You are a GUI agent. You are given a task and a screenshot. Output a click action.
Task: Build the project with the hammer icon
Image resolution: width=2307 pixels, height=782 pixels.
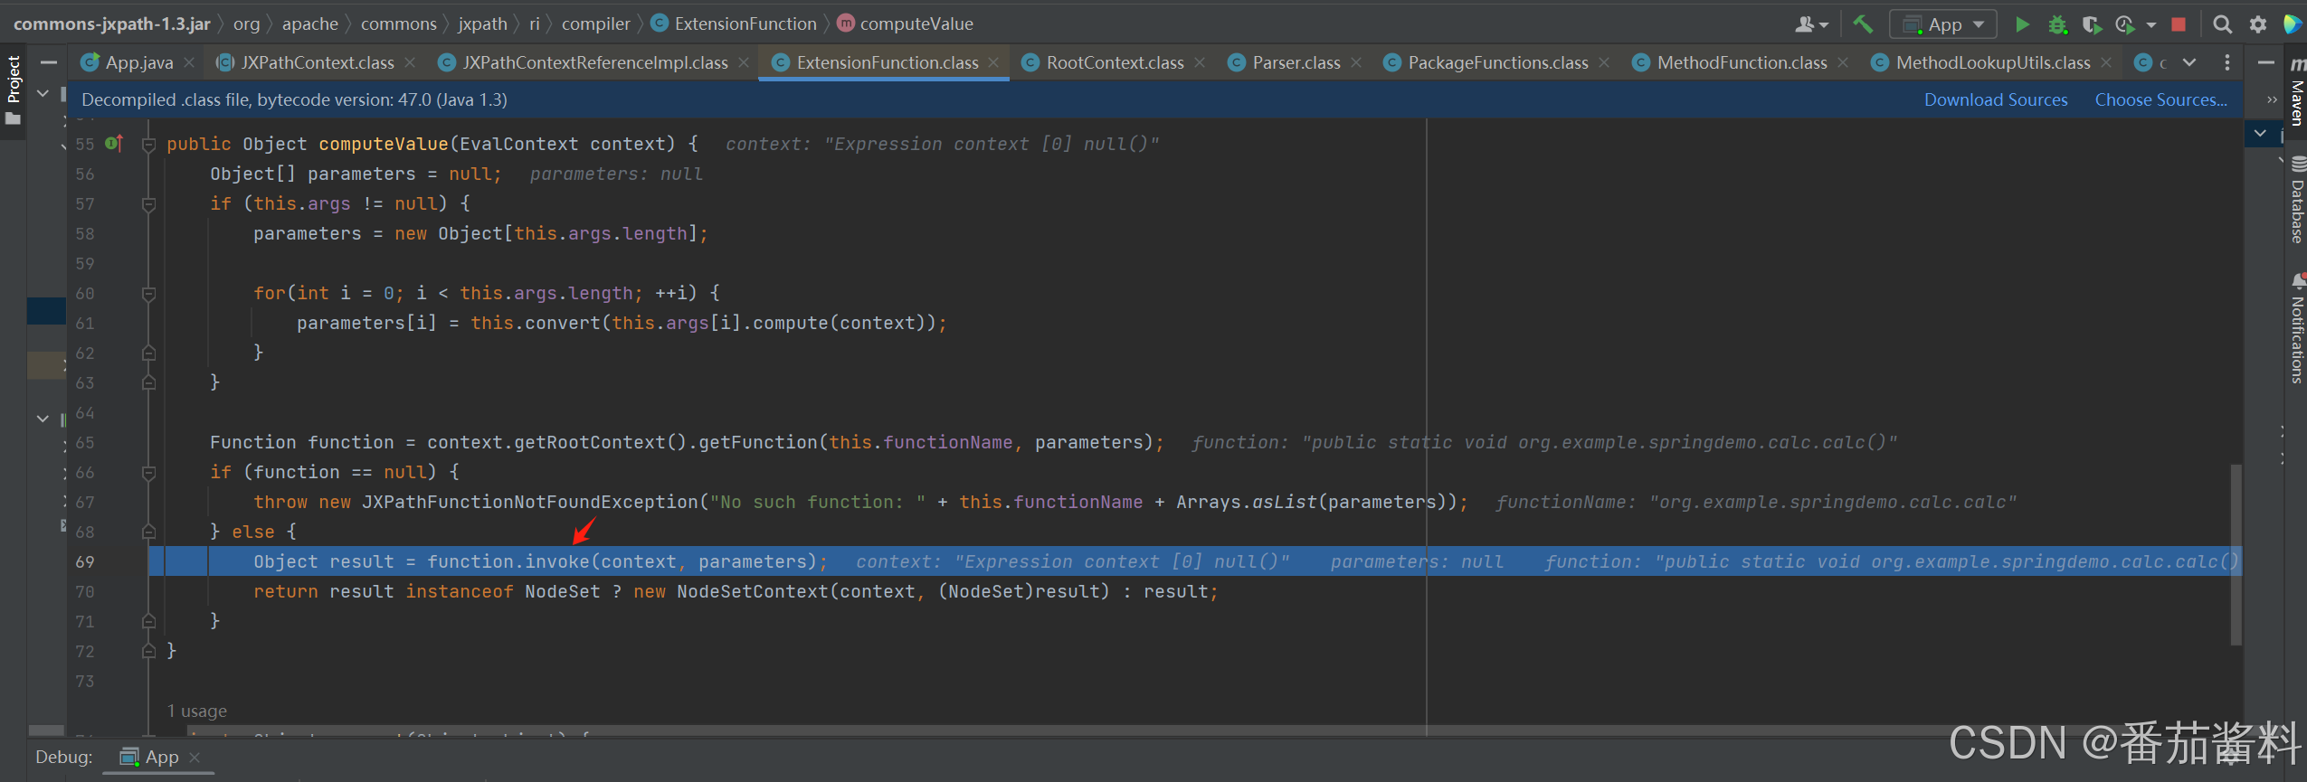pyautogui.click(x=1862, y=24)
